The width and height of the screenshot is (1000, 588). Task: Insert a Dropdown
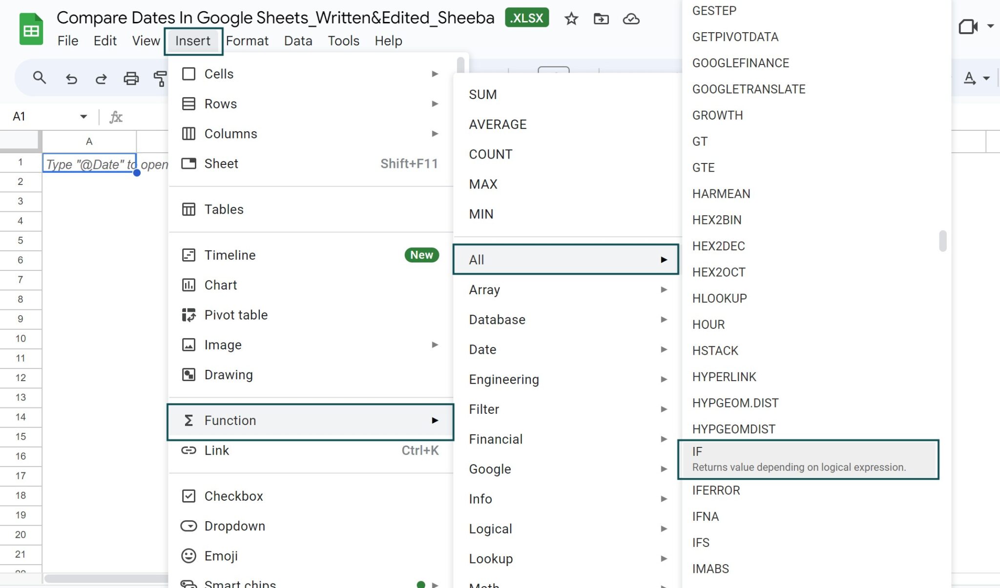pos(311,526)
